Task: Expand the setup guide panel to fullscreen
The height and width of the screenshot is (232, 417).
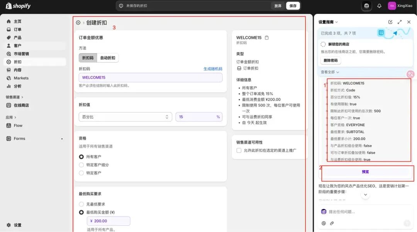Action: point(400,22)
